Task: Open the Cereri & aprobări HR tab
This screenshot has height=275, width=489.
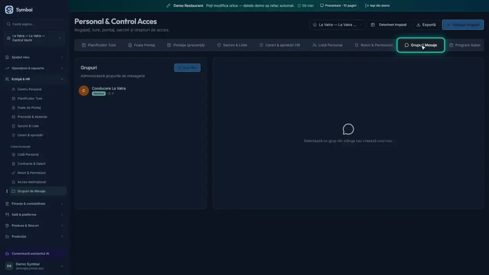Action: (280, 45)
